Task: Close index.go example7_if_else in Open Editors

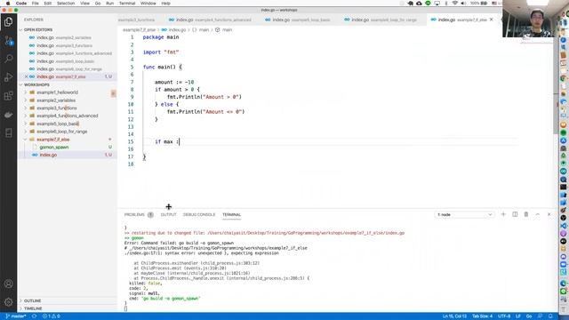Action: pyautogui.click(x=26, y=76)
